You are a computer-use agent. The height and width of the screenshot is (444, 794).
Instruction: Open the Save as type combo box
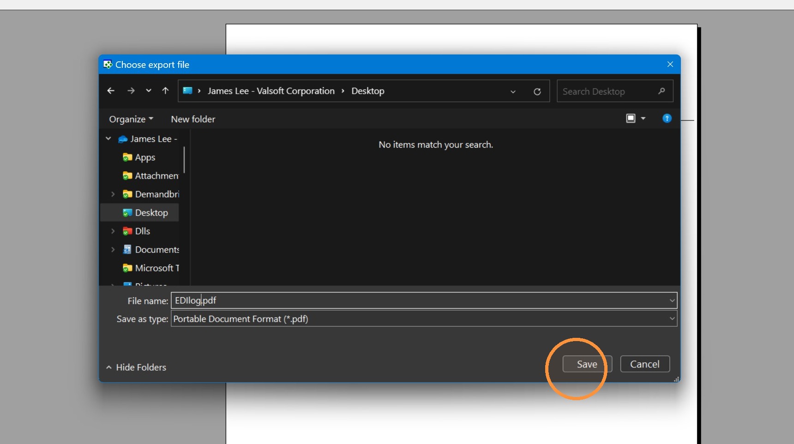424,318
